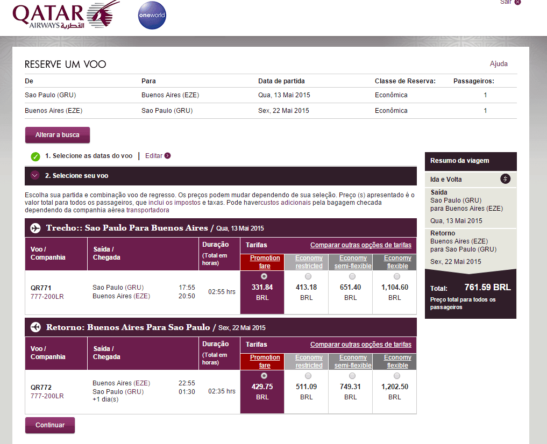The width and height of the screenshot is (547, 444).
Task: Open the Ajuda help link
Action: [x=498, y=63]
